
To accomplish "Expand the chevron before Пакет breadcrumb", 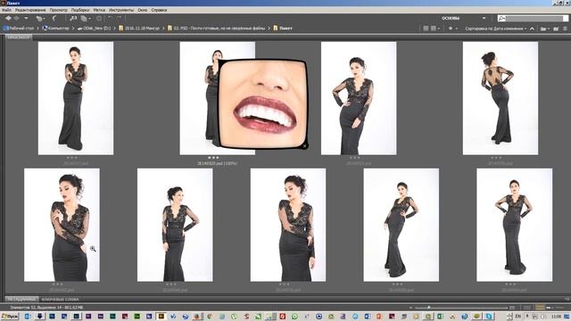I will point(269,28).
